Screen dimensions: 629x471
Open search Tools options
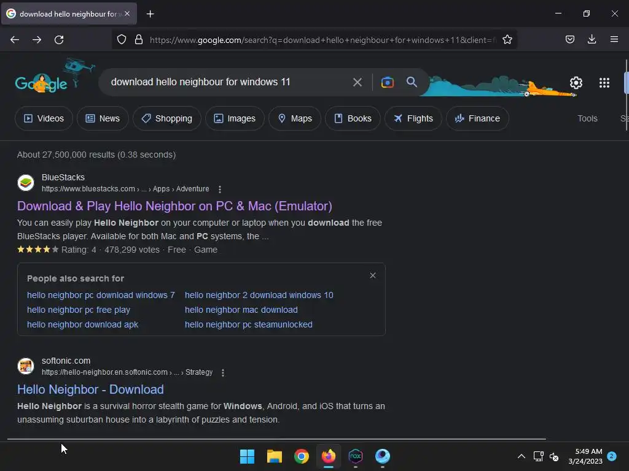[587, 118]
